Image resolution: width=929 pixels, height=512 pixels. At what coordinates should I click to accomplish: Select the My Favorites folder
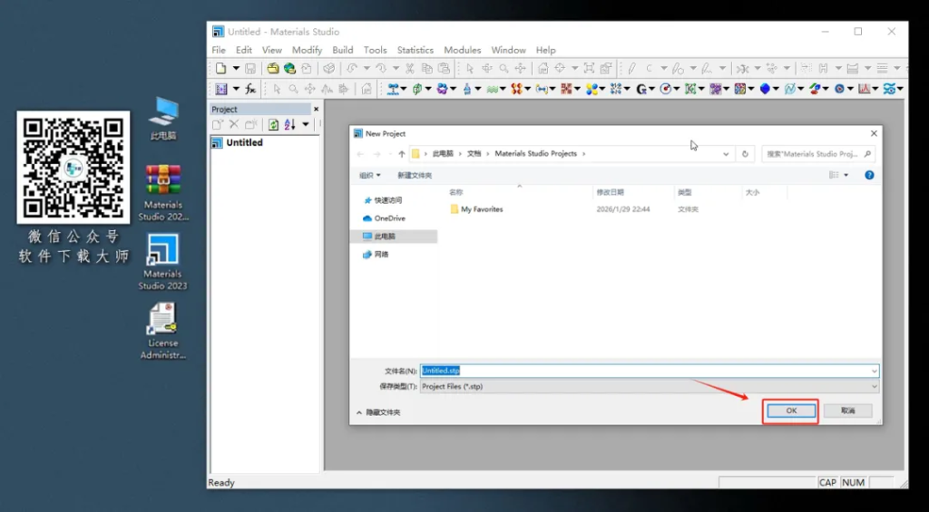point(481,209)
